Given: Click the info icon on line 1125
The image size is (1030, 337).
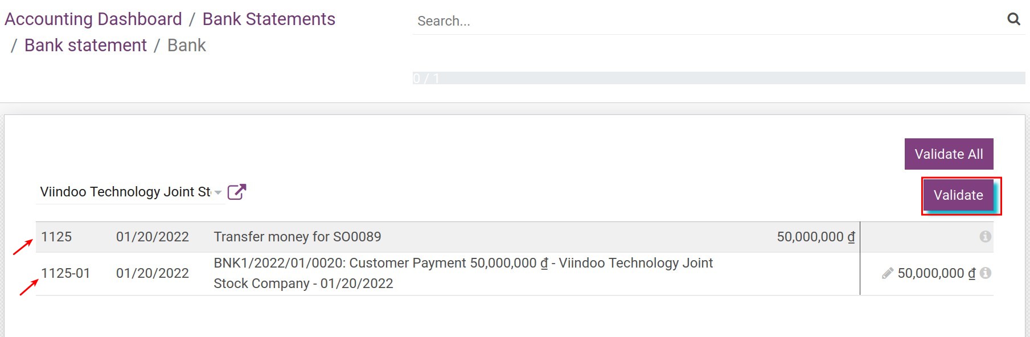Looking at the screenshot, I should tap(985, 236).
